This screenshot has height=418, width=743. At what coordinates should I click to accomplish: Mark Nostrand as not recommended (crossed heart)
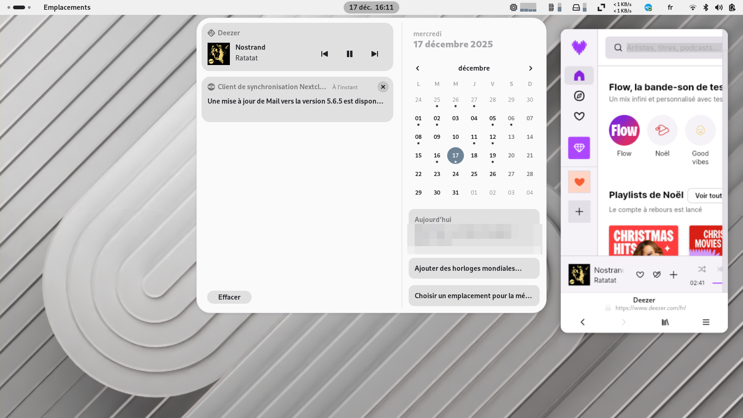tap(657, 275)
